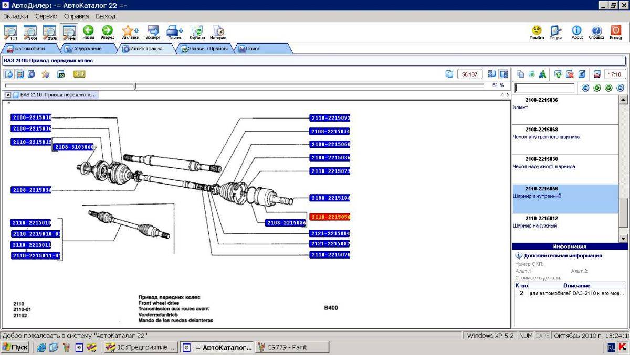Close the ВАЗ 2110 illustration document tab
630x355 pixels.
[8, 95]
